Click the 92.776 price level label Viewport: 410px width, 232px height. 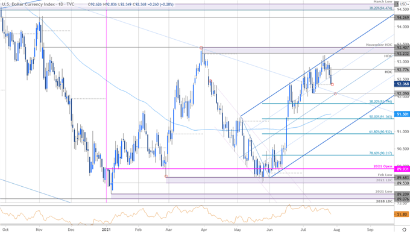[402, 70]
